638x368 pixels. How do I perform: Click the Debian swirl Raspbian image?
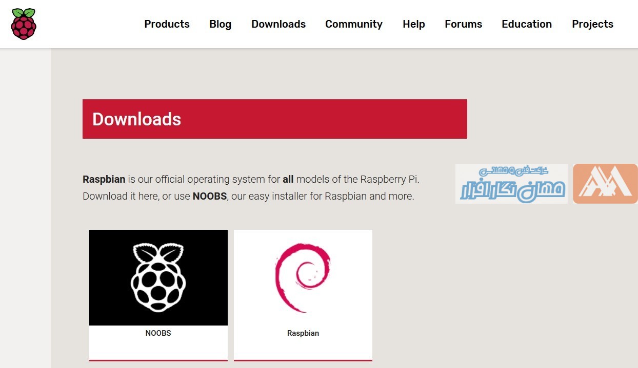[303, 277]
